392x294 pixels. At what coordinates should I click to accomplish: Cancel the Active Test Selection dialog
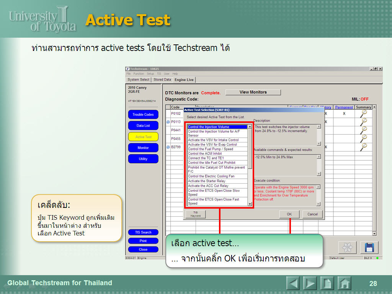click(x=312, y=214)
